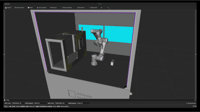
Task: Click the Wall Time value field
Action: [x=61, y=103]
